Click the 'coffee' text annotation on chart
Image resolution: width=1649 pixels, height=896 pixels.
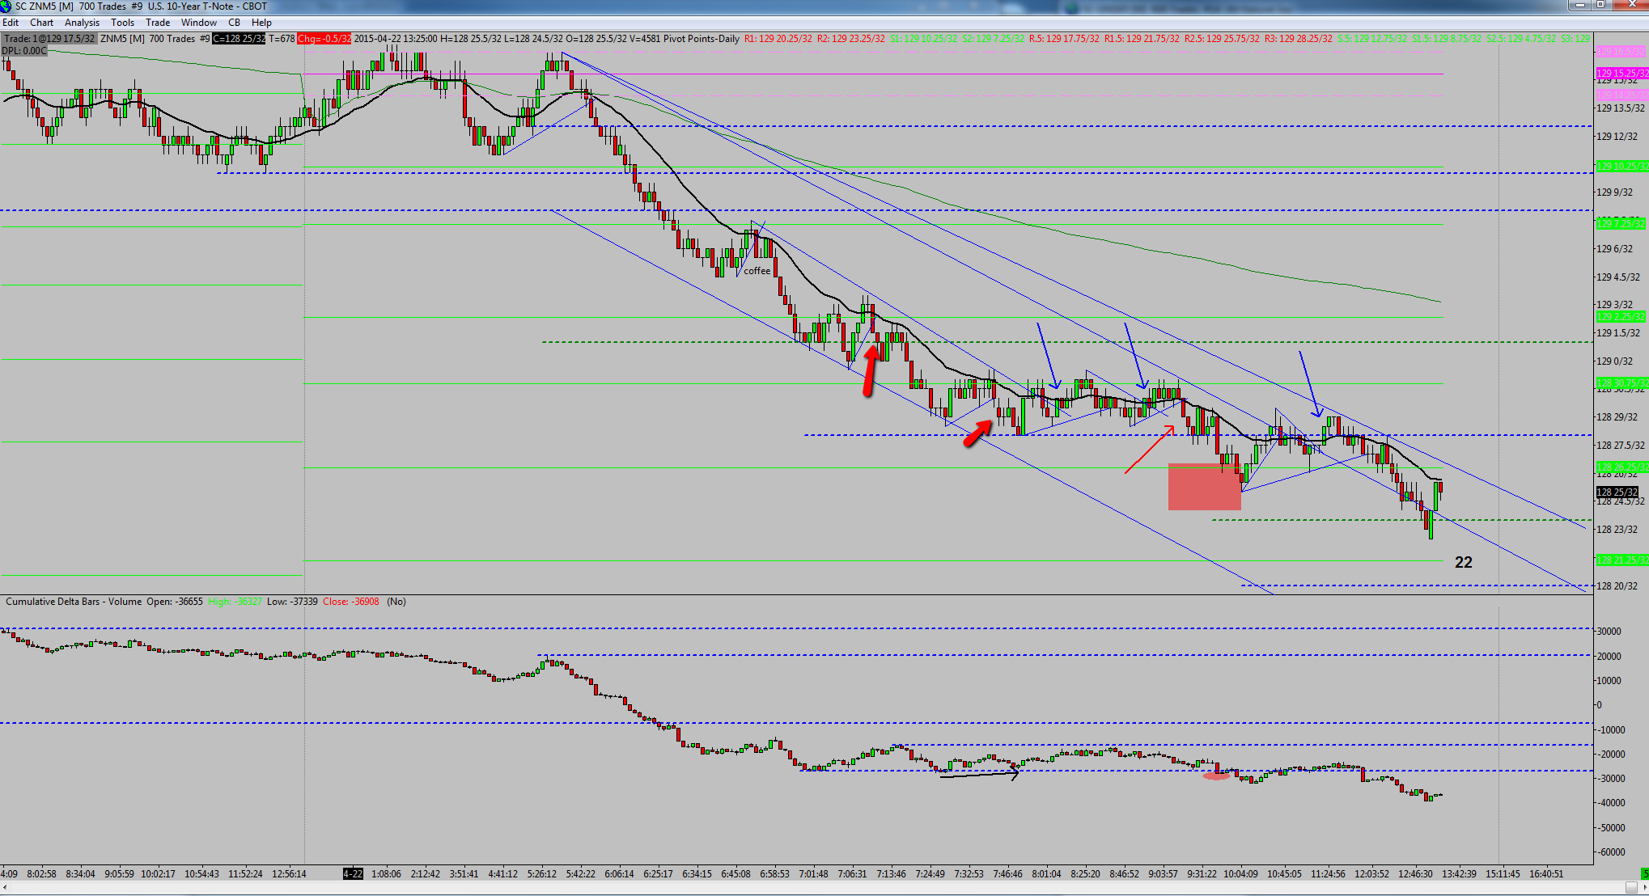(x=757, y=271)
